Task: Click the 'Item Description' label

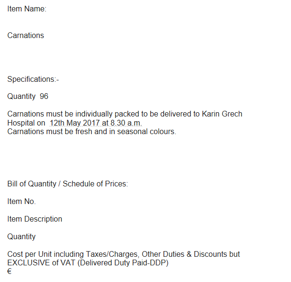Action: click(35, 219)
